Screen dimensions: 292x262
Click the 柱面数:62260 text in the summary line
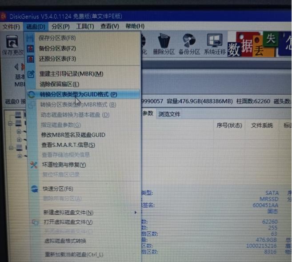[253, 101]
